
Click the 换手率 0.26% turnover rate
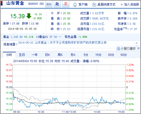pyautogui.click(x=133, y=19)
